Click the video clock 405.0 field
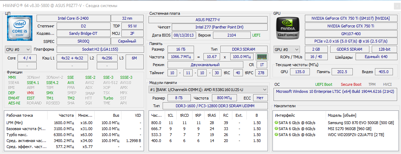401x154 pixels. coord(384,72)
